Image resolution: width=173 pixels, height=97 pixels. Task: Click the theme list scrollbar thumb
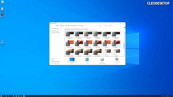tap(124, 46)
